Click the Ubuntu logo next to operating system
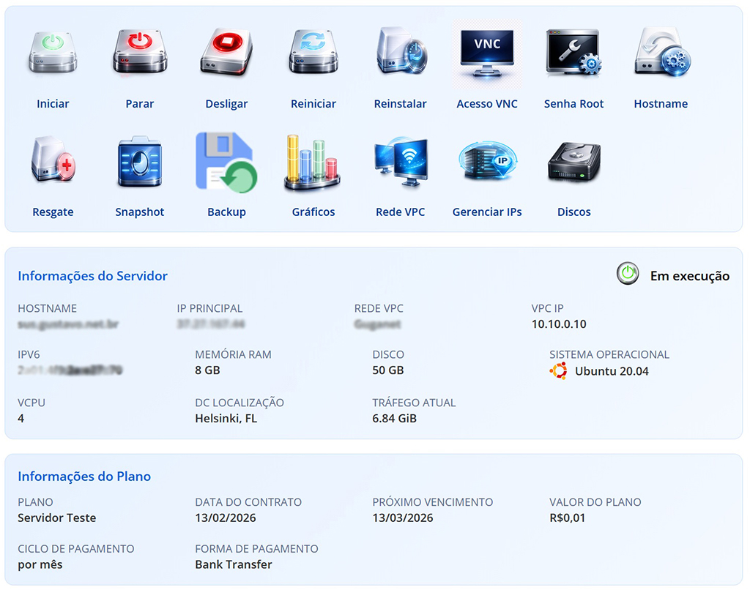Screen dimensions: 750x590 (558, 371)
